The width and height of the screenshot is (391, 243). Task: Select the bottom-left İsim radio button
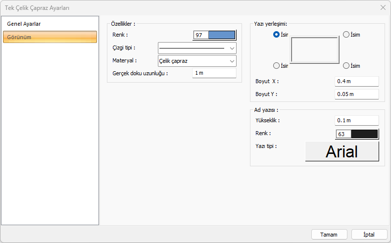277,66
